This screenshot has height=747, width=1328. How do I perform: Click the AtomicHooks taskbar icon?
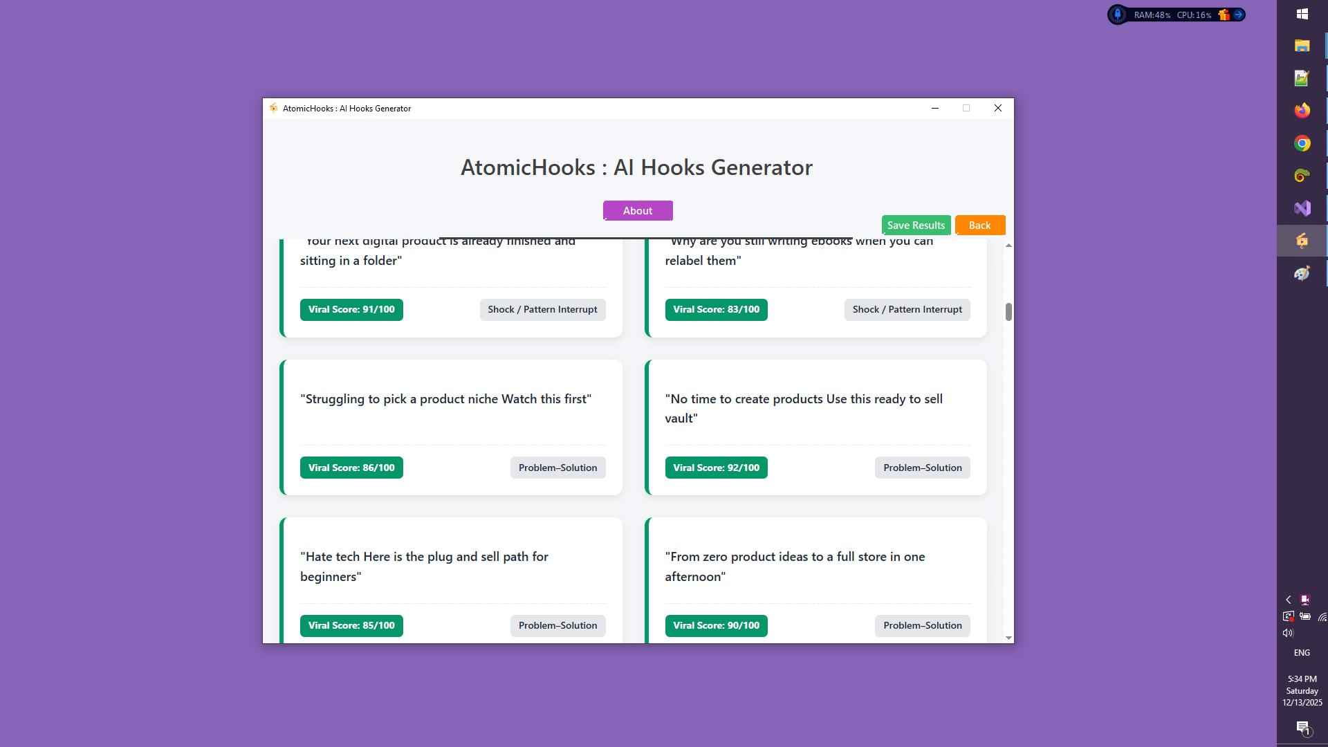(1302, 241)
